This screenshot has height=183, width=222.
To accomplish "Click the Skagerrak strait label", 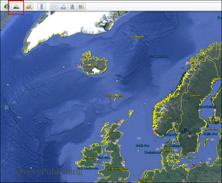I will (x=170, y=135).
